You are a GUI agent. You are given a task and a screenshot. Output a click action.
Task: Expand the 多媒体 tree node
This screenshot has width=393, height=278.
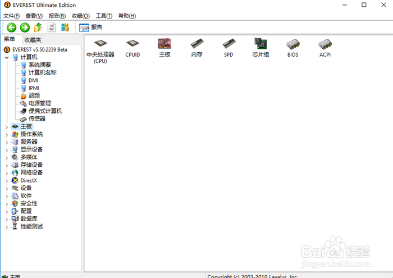point(7,158)
